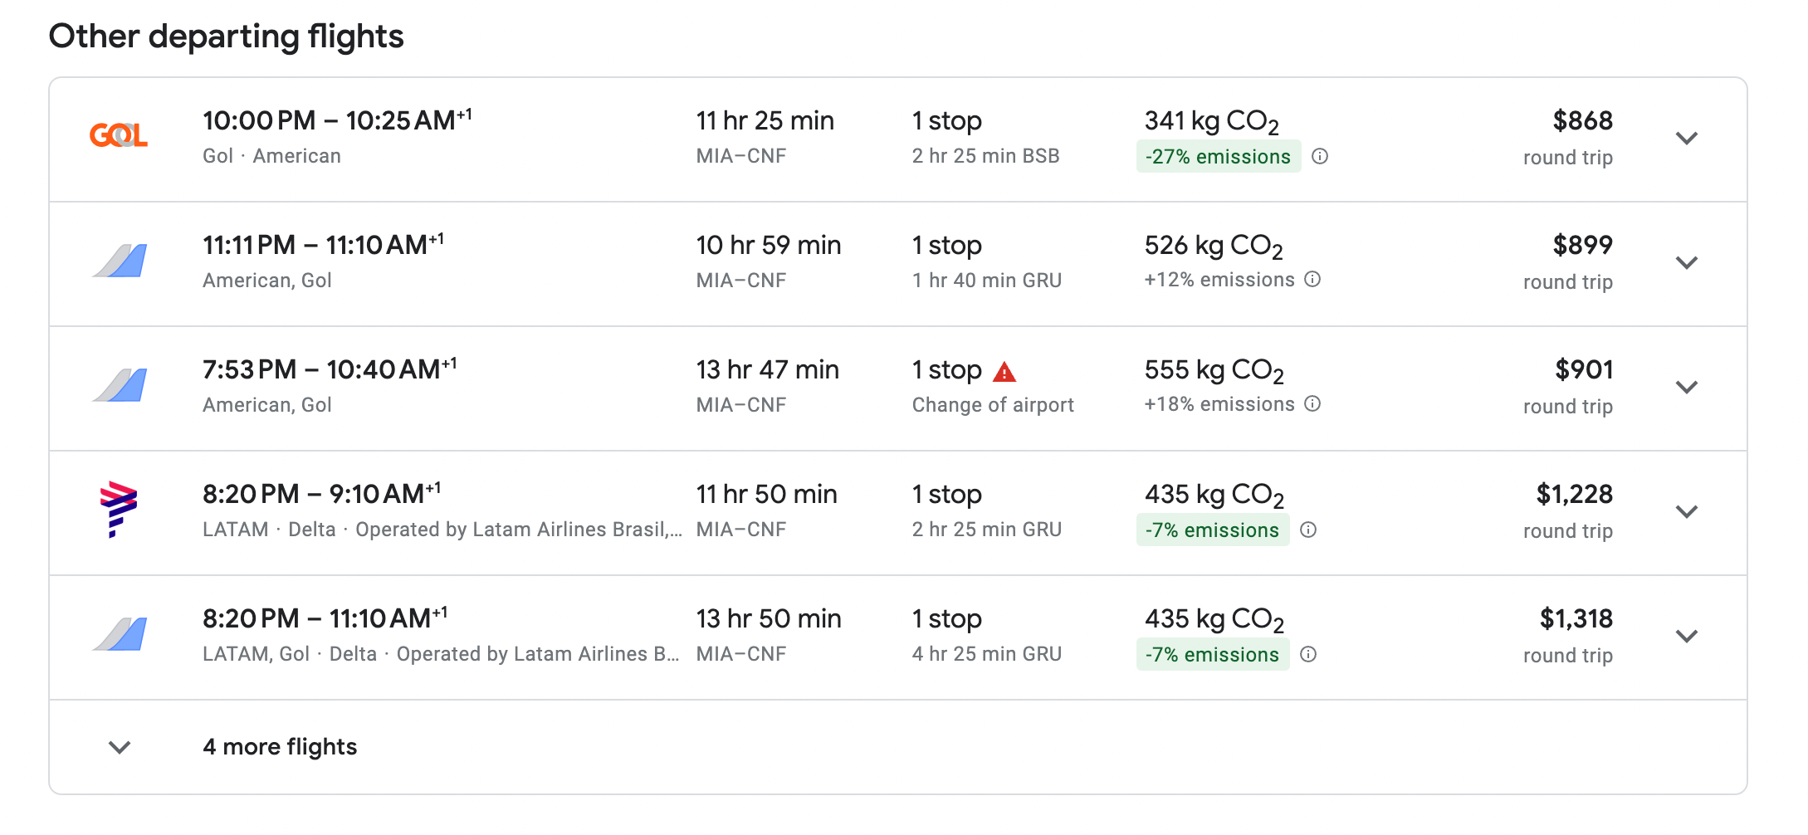
Task: Click the red change of airport warning icon
Action: [1004, 372]
